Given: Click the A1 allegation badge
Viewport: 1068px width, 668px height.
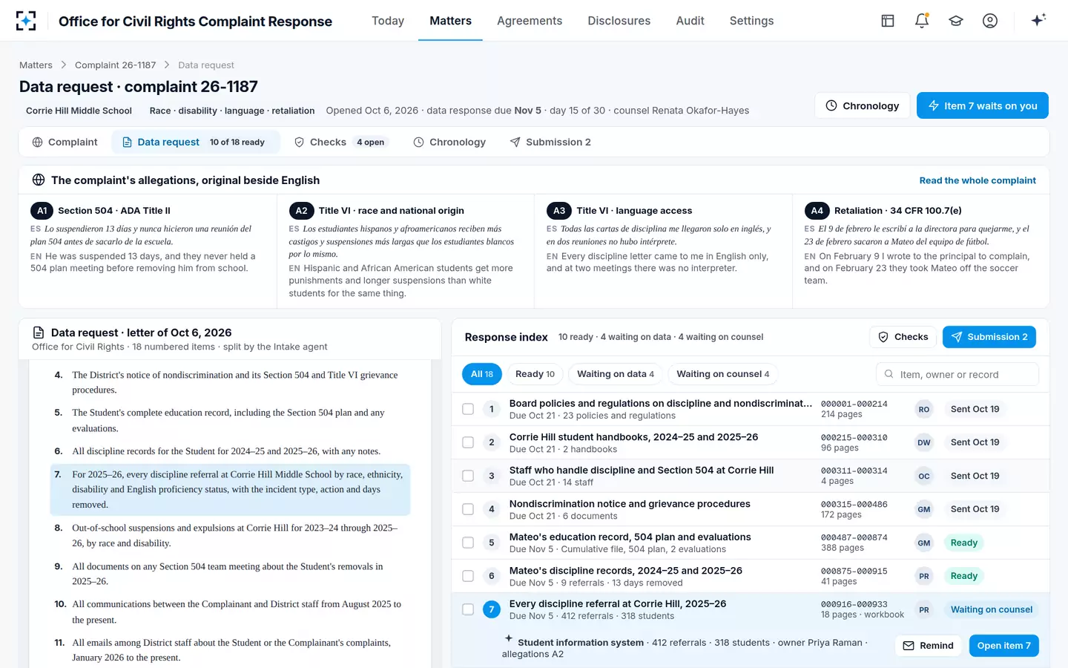Looking at the screenshot, I should pos(42,211).
